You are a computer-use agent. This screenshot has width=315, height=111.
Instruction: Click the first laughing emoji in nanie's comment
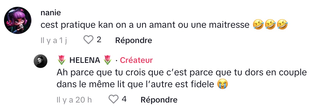point(258,25)
